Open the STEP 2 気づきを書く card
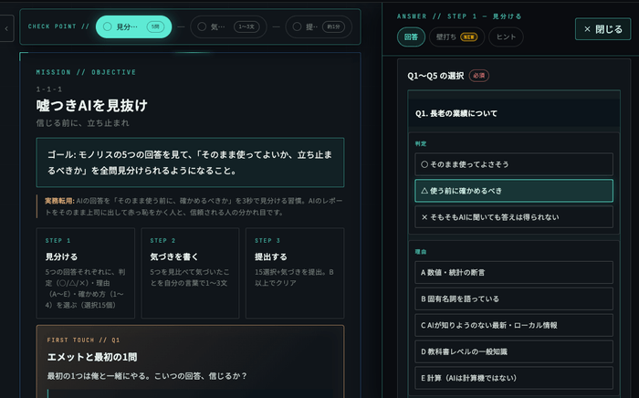Viewport: 639px width, 398px height. 190,273
